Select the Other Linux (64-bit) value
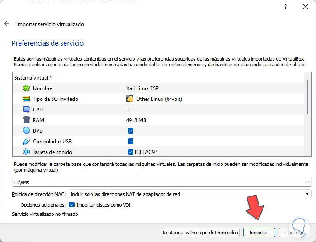 [x=159, y=99]
